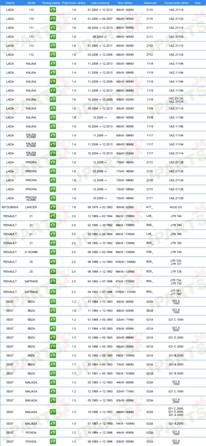Click the power value 101kW / 137KM
This screenshot has width=206, height=446.
pos(125,292)
